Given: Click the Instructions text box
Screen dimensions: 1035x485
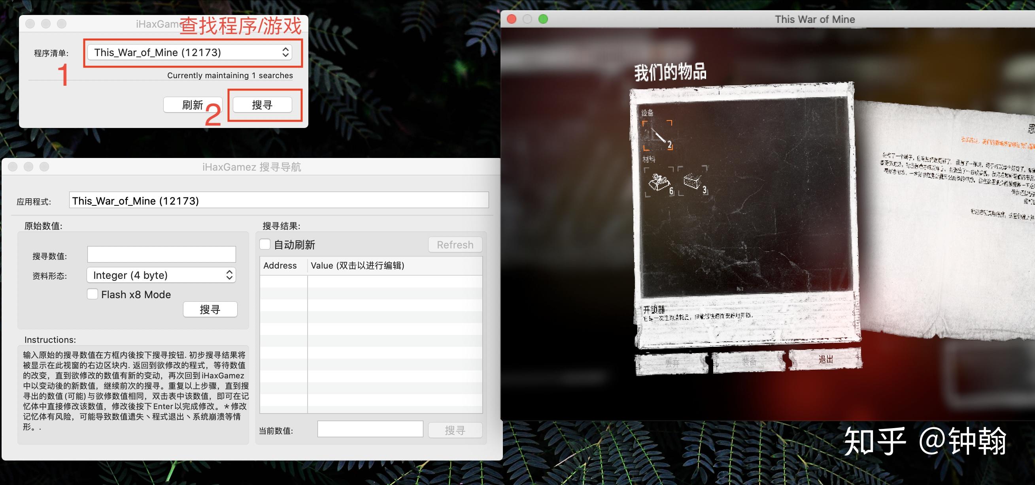Looking at the screenshot, I should 133,394.
